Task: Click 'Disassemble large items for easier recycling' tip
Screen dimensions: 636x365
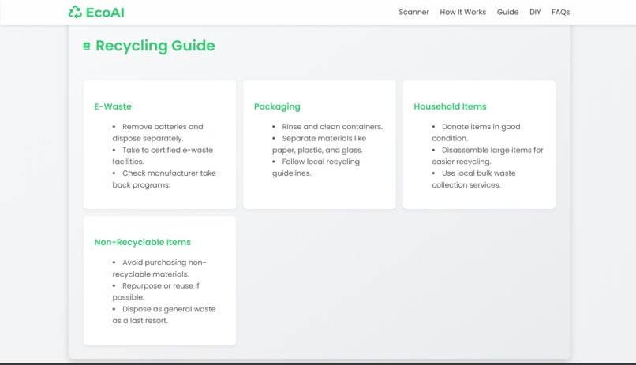Action: pos(488,155)
